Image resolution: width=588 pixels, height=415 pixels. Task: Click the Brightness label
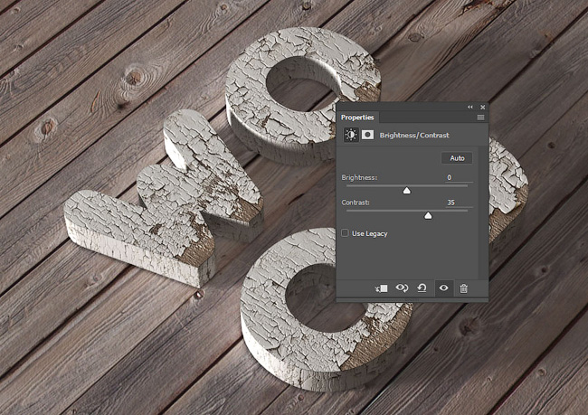(359, 177)
